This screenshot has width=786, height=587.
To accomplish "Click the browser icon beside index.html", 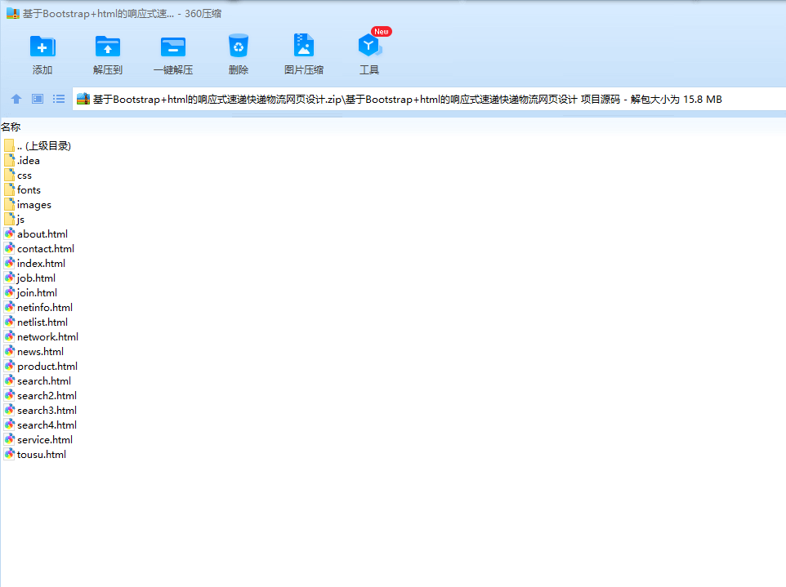I will (10, 263).
